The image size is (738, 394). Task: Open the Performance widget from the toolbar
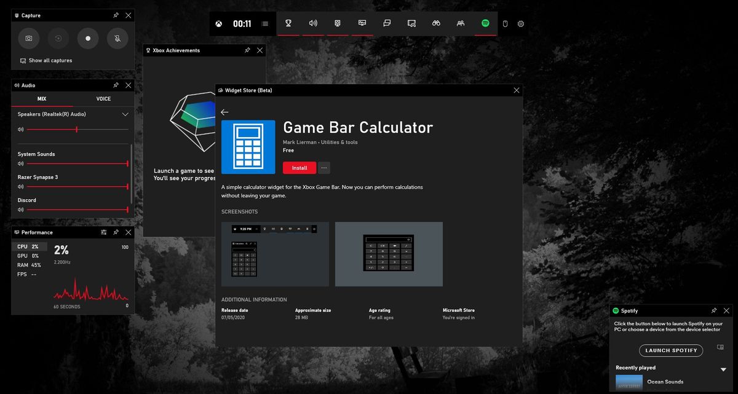pos(362,23)
